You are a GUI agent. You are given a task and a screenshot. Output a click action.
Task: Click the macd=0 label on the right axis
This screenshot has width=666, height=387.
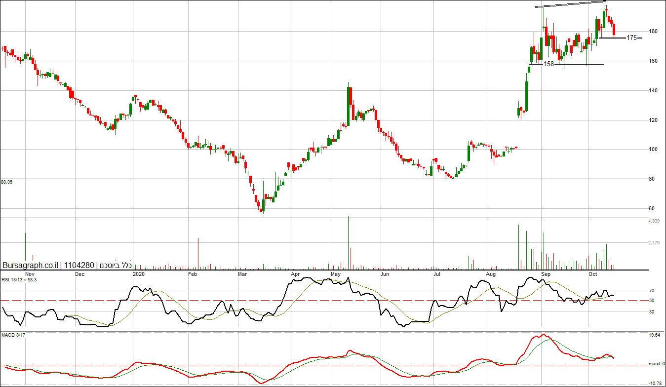point(655,364)
